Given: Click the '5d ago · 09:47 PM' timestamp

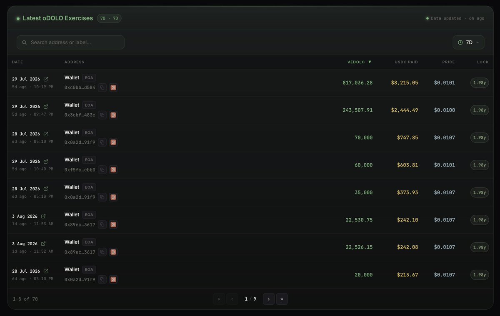Looking at the screenshot, I should 32,114.
